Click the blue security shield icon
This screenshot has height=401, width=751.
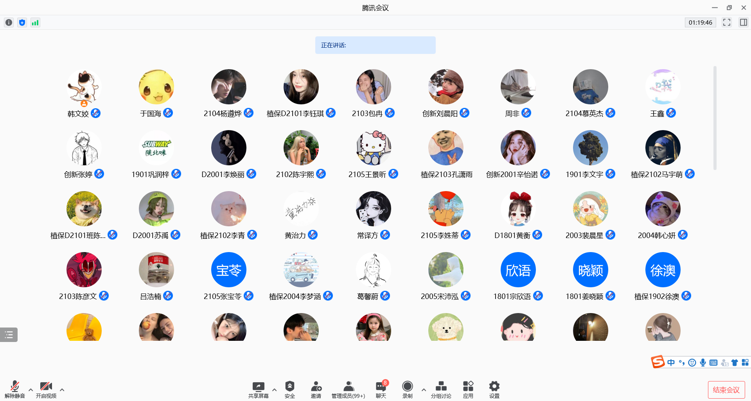pyautogui.click(x=22, y=23)
